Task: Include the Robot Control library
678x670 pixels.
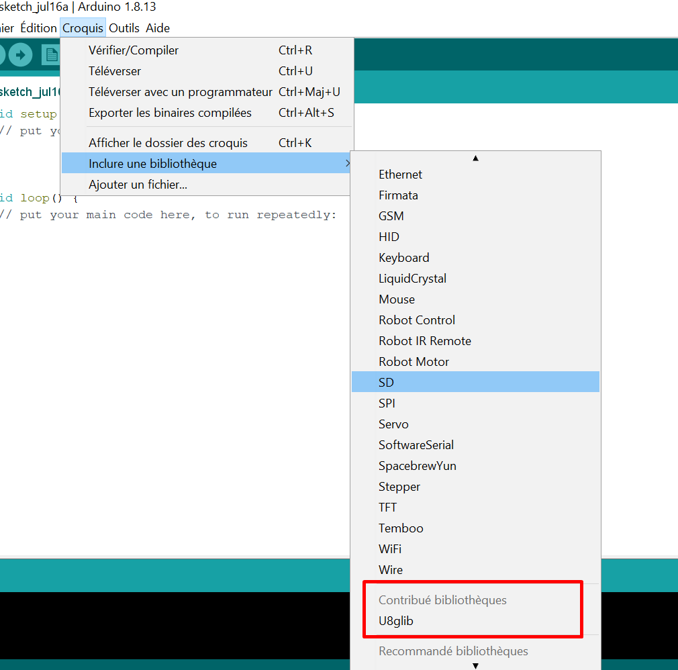Action: point(476,320)
